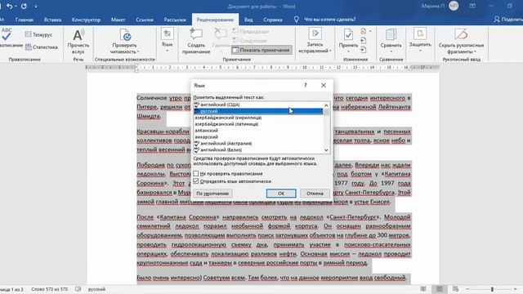Check Не проверять правописание checkbox
523x294 pixels.
[x=196, y=174]
